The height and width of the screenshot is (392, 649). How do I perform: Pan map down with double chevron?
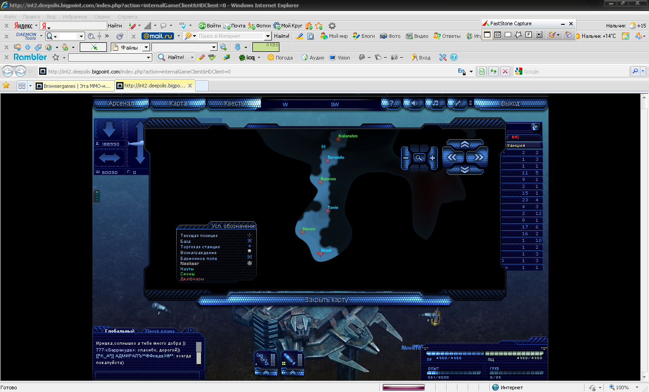[465, 169]
